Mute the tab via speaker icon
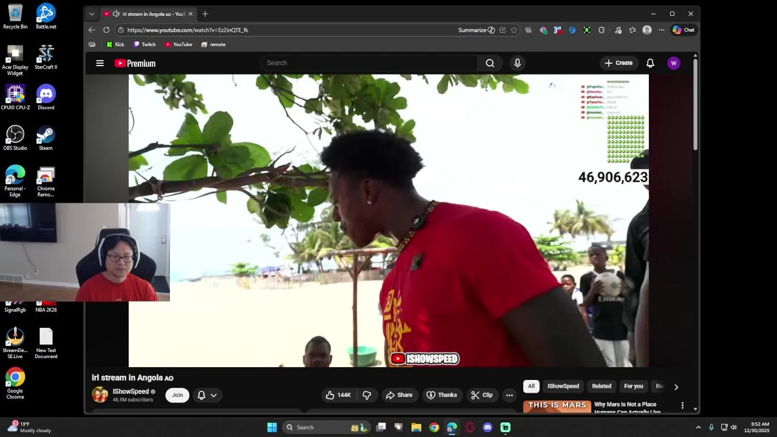Viewport: 777px width, 437px height. point(116,13)
